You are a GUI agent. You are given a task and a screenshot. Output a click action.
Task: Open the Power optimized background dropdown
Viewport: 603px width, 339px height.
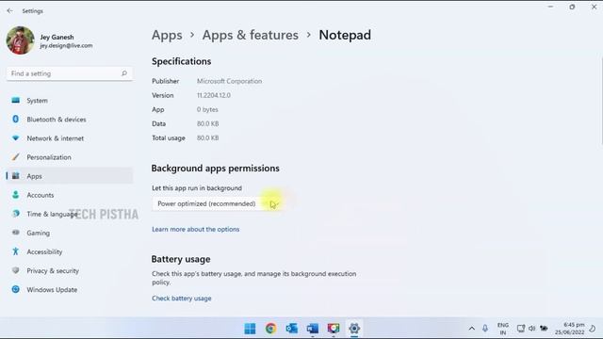coord(217,203)
